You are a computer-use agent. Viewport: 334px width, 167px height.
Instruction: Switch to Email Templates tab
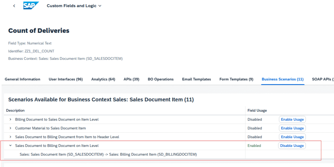(196, 79)
